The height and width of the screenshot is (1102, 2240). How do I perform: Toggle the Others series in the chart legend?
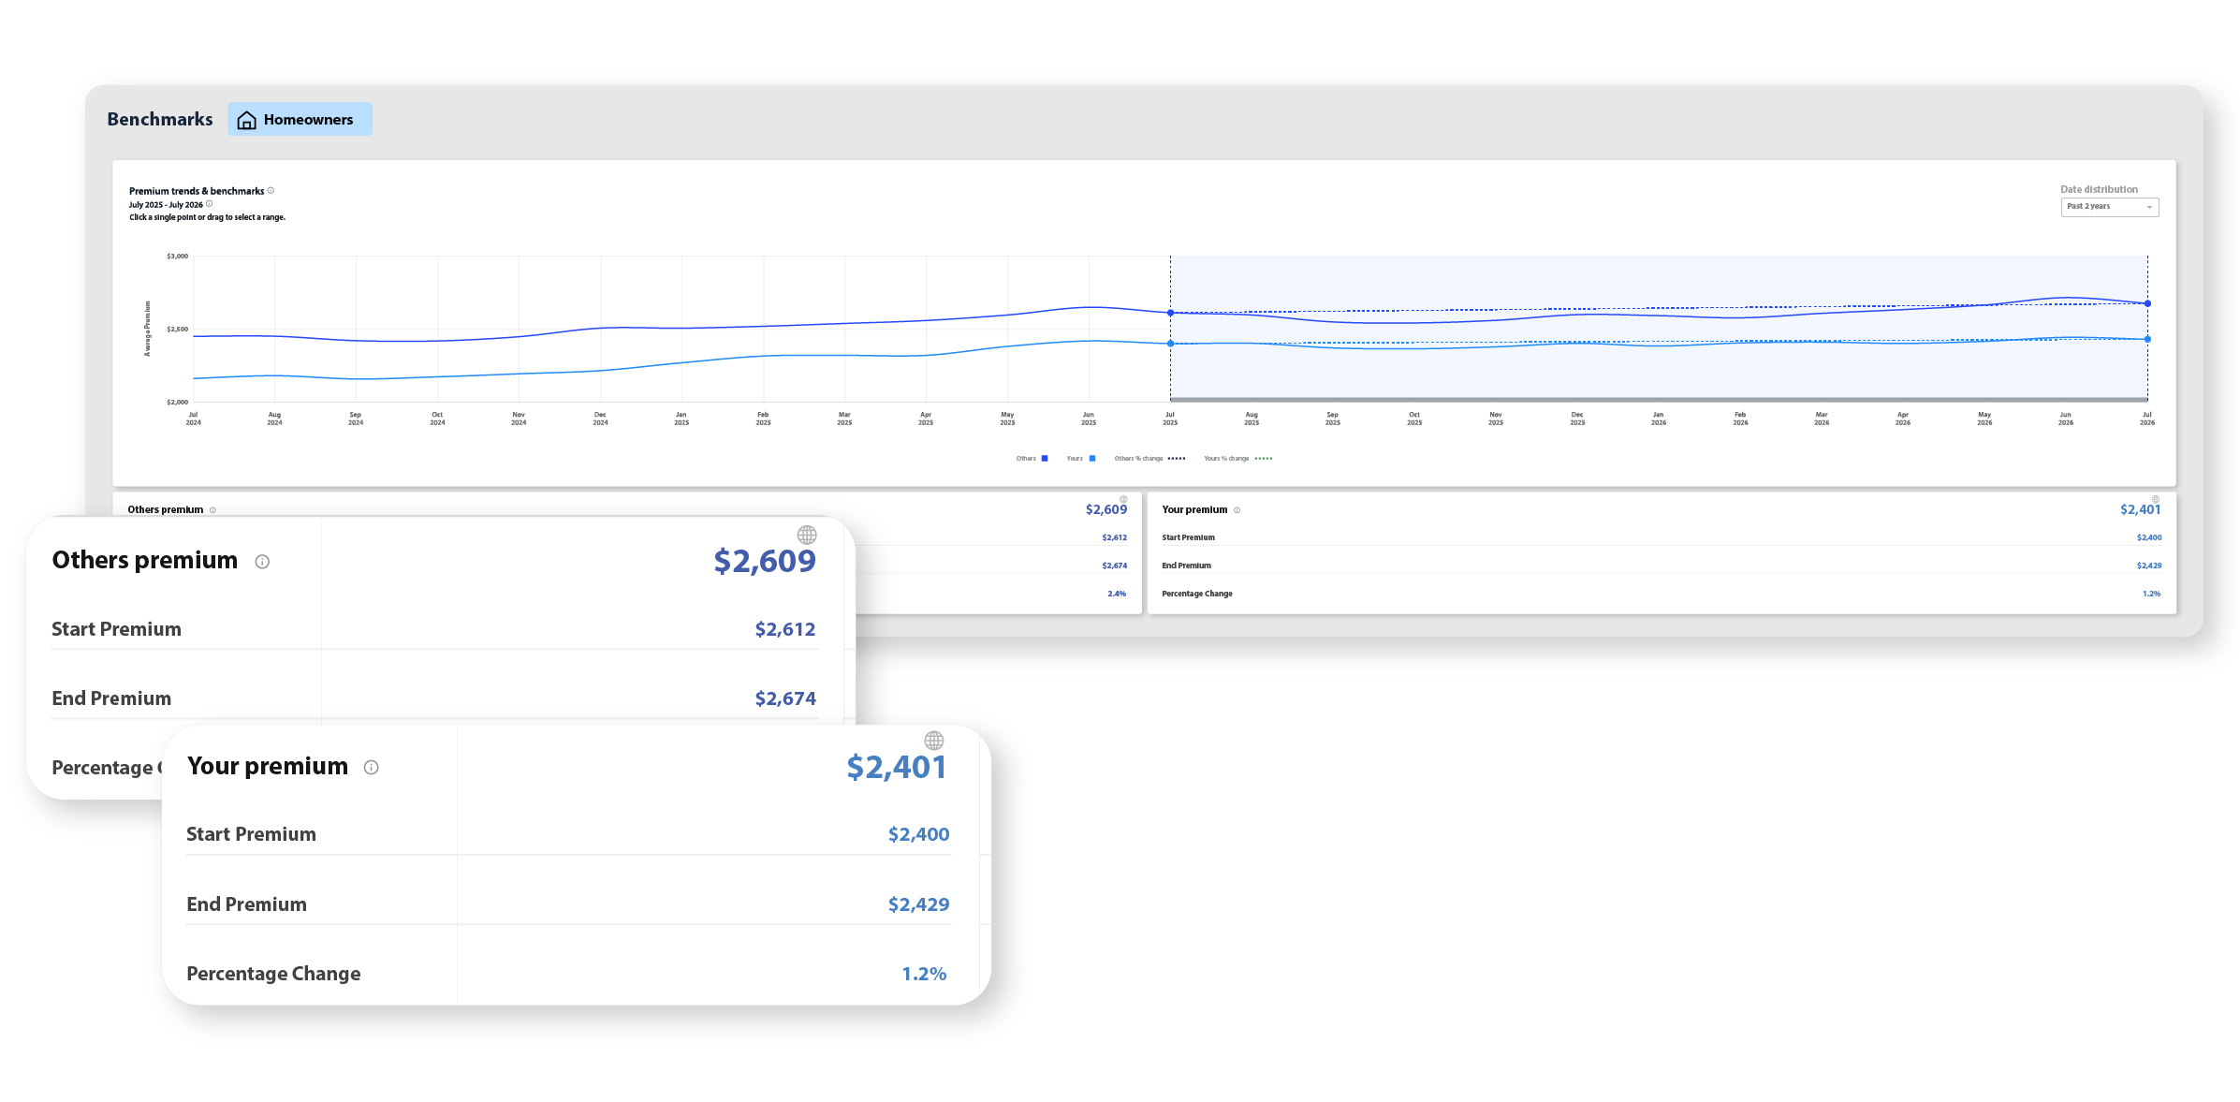click(x=1032, y=459)
